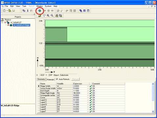The width and height of the screenshot is (157, 118).
Task: Click the RA variable cell
Action: 65,93
